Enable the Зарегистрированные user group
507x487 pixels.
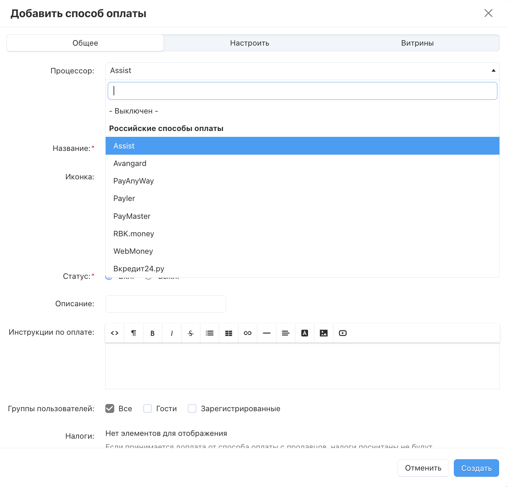(192, 408)
